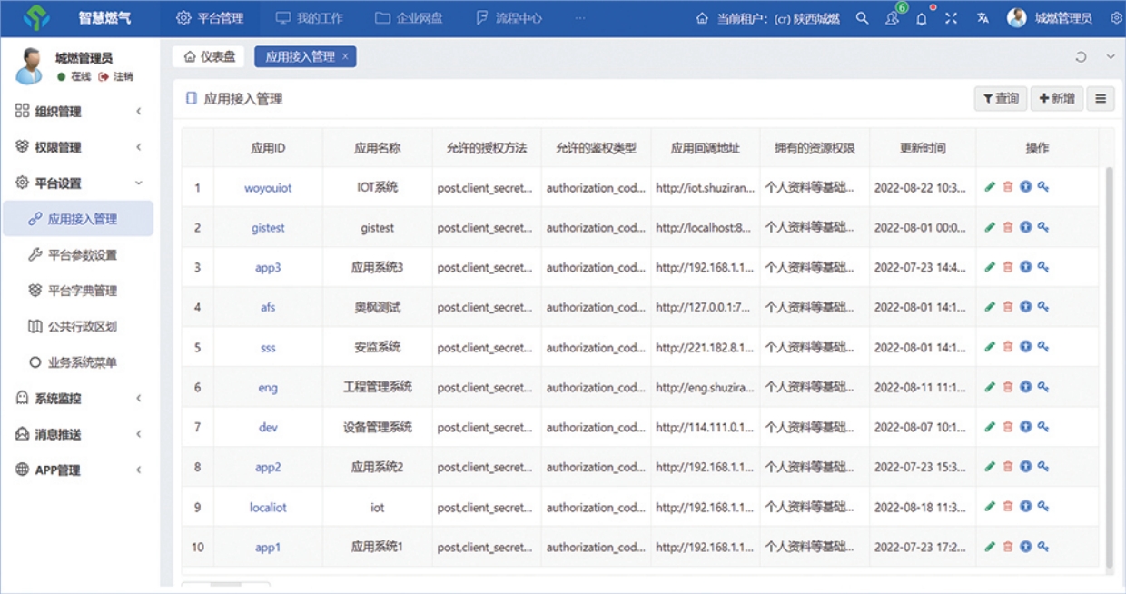
Task: Click the 工程管理系统 name cell
Action: coord(378,387)
